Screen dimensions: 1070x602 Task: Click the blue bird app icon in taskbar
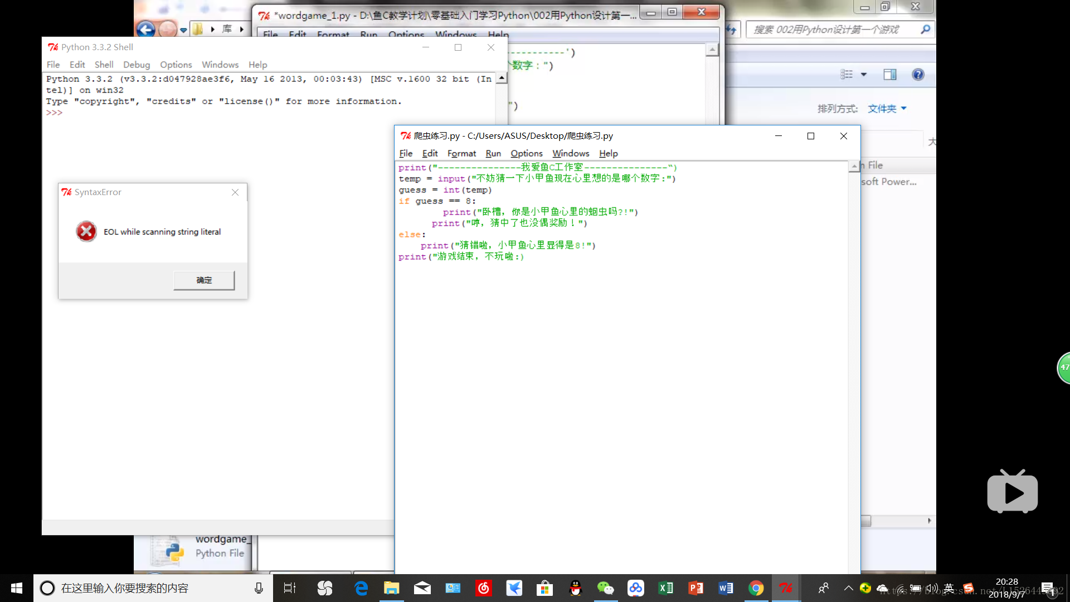tap(514, 588)
